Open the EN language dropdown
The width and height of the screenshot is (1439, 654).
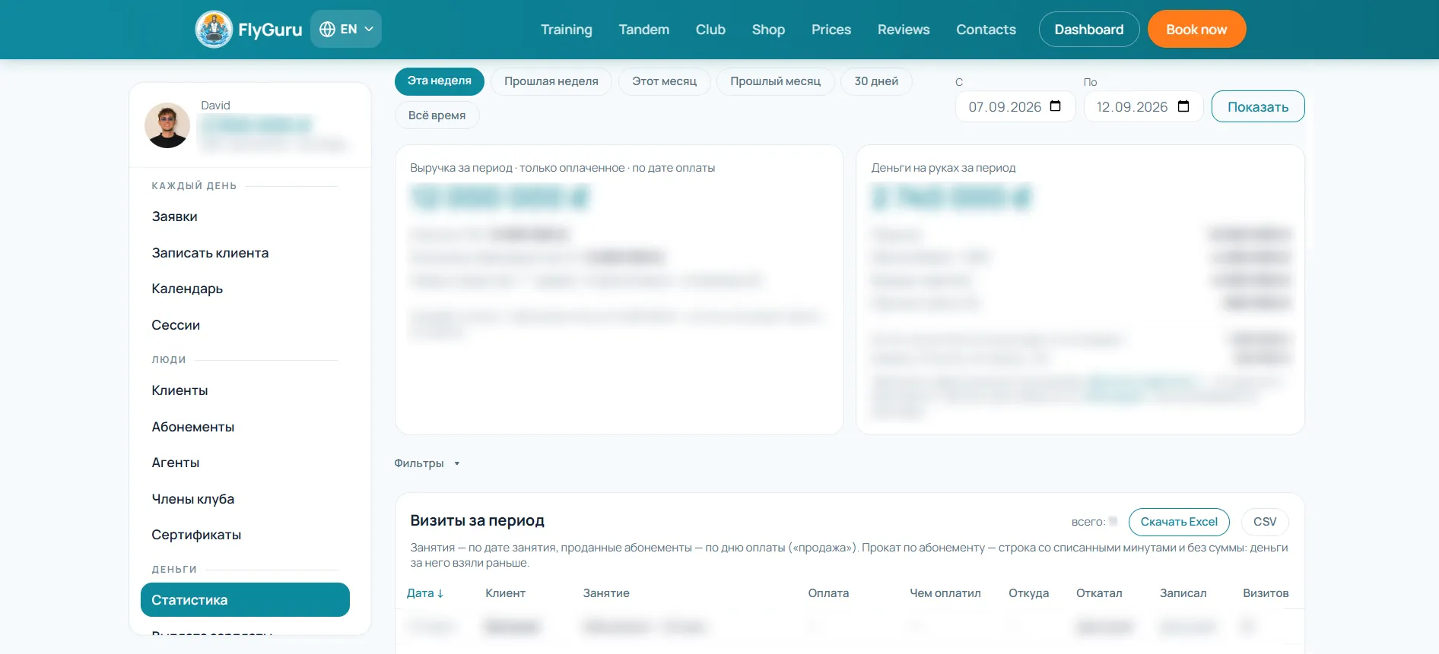(x=346, y=29)
